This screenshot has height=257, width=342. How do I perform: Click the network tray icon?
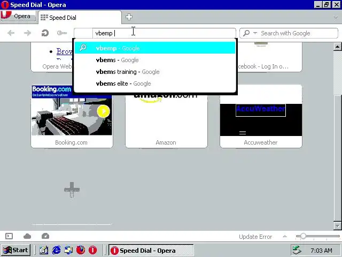[297, 250]
